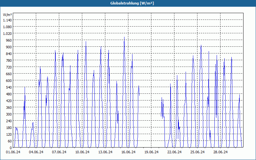The height and width of the screenshot is (160, 256).
Task: Click the 540 y-axis value
Action: coord(9,87)
